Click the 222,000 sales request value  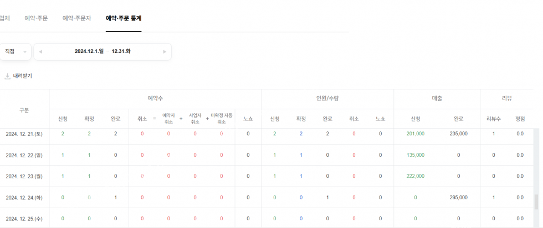pyautogui.click(x=415, y=176)
